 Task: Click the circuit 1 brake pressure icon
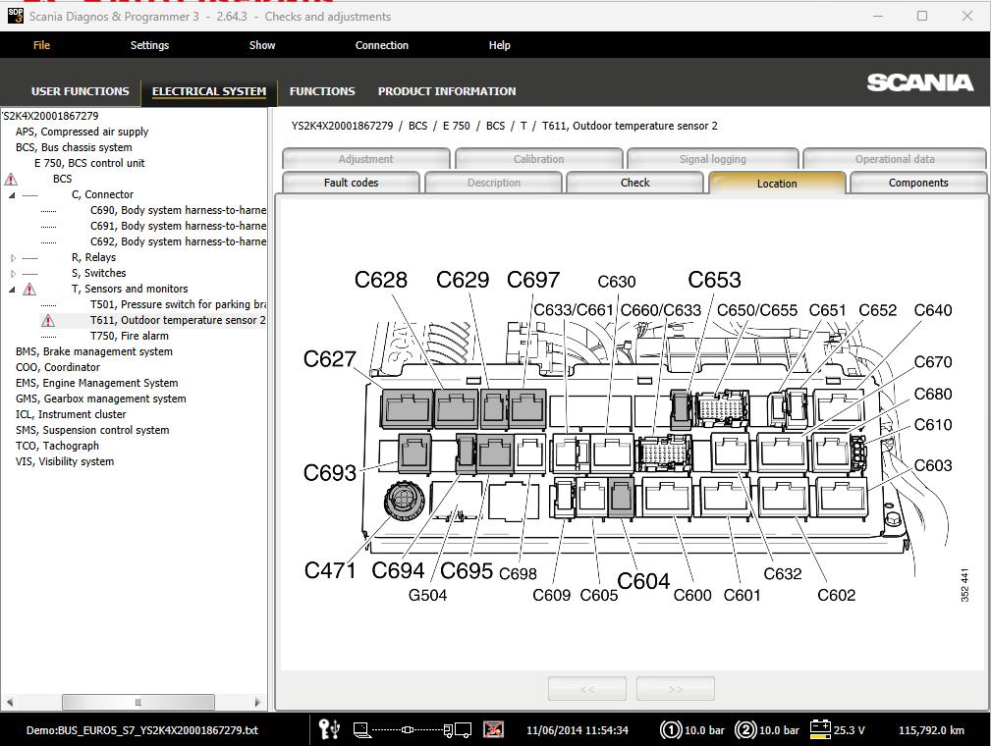click(670, 730)
